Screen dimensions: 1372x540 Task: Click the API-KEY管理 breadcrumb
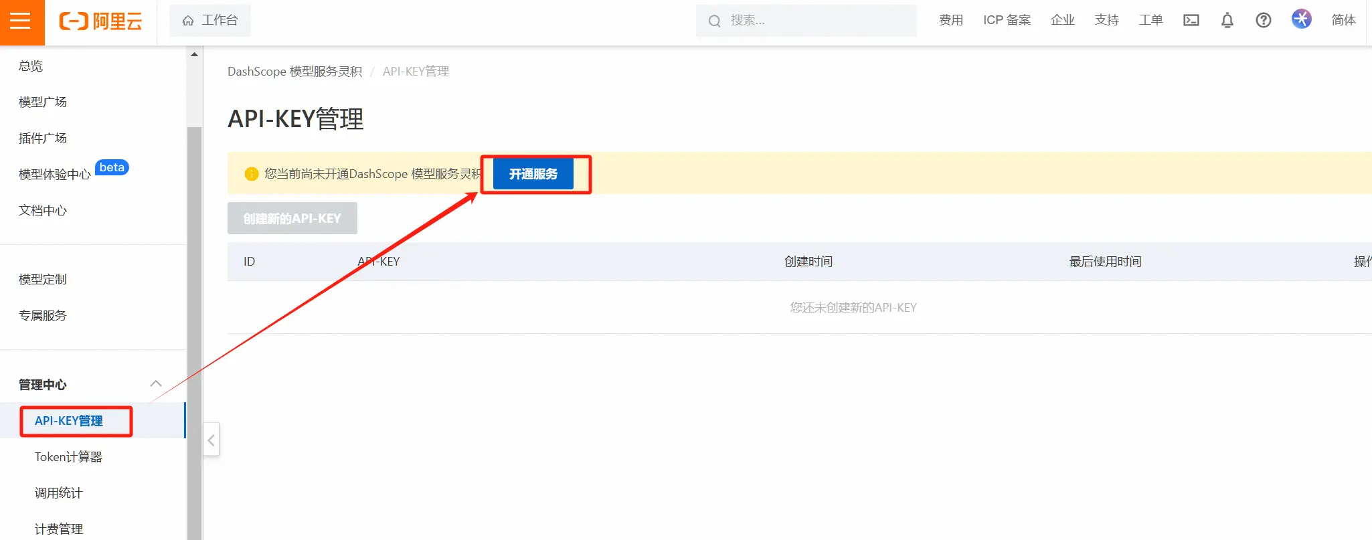tap(416, 72)
